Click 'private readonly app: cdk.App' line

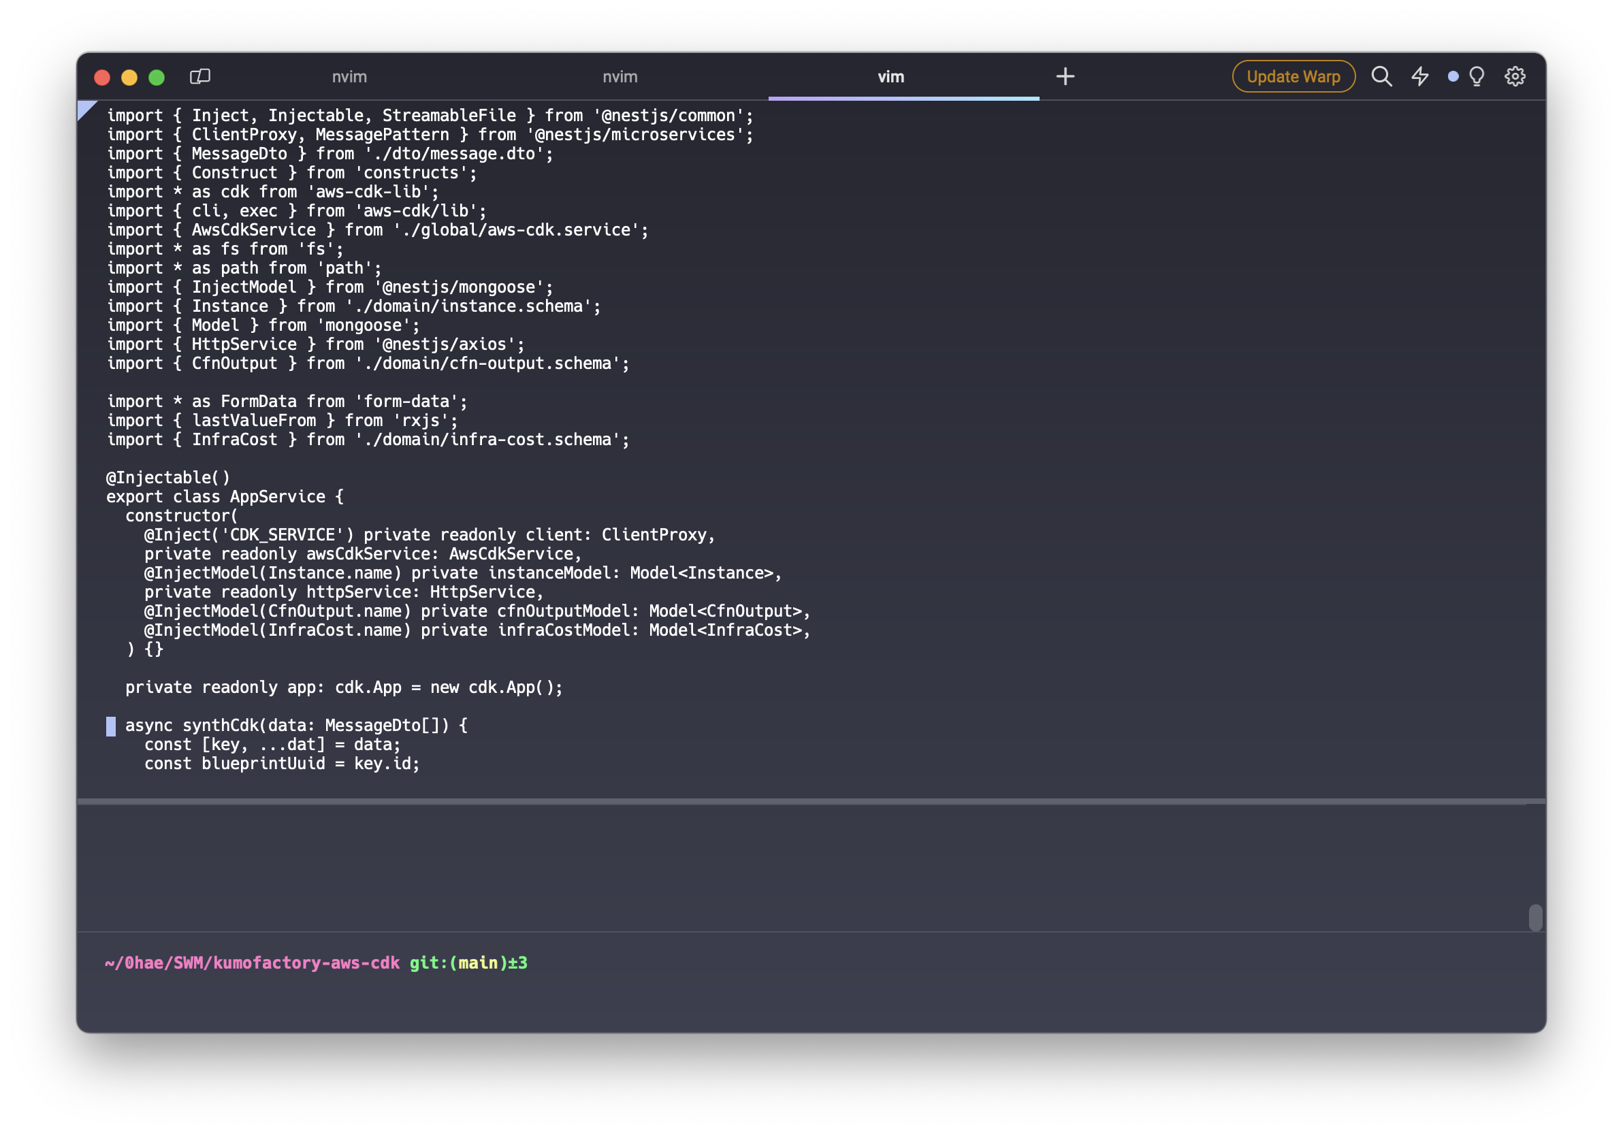click(x=344, y=687)
